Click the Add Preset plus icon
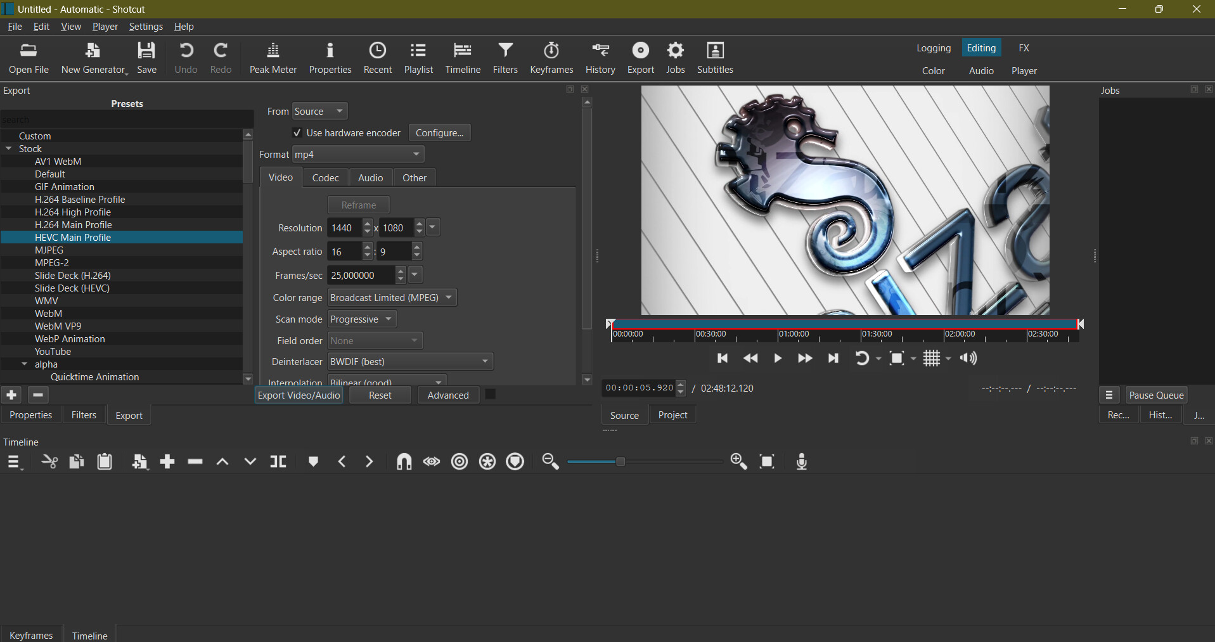 point(11,395)
